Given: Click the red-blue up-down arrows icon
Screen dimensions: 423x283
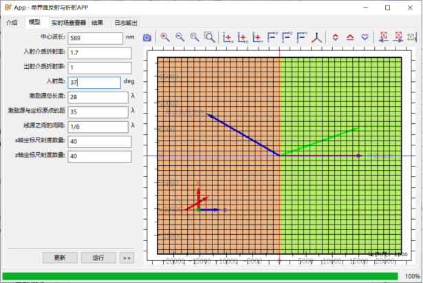Looking at the screenshot, I should click(336, 37).
